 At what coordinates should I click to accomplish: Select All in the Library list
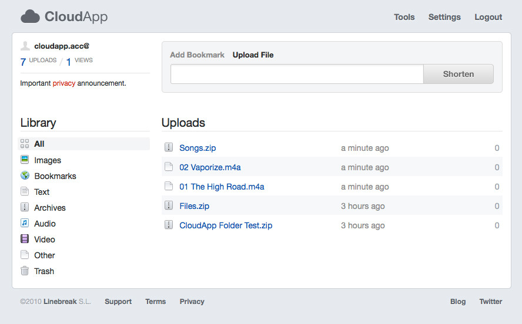click(x=83, y=144)
